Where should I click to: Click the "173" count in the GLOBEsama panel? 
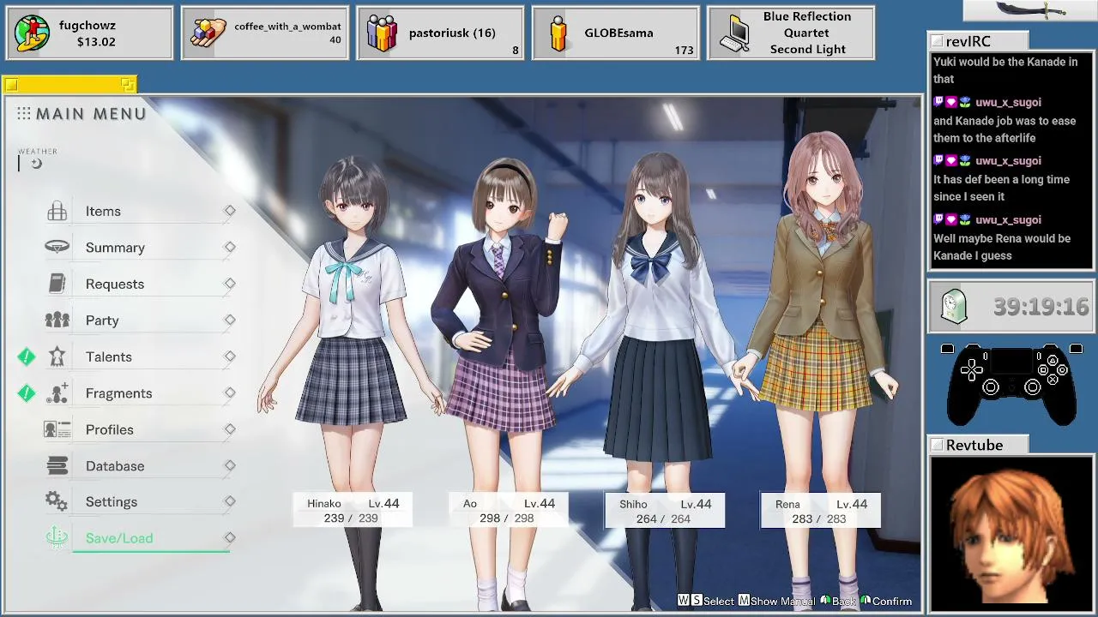[x=684, y=50]
